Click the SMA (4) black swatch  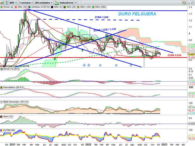click(x=52, y=7)
